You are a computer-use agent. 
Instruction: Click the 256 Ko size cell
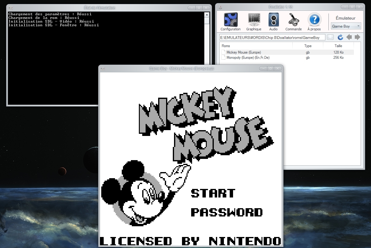click(338, 58)
